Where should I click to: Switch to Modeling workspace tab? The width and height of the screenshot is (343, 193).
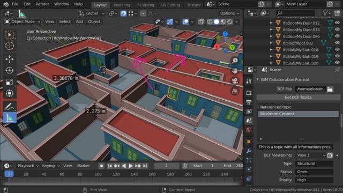click(122, 5)
